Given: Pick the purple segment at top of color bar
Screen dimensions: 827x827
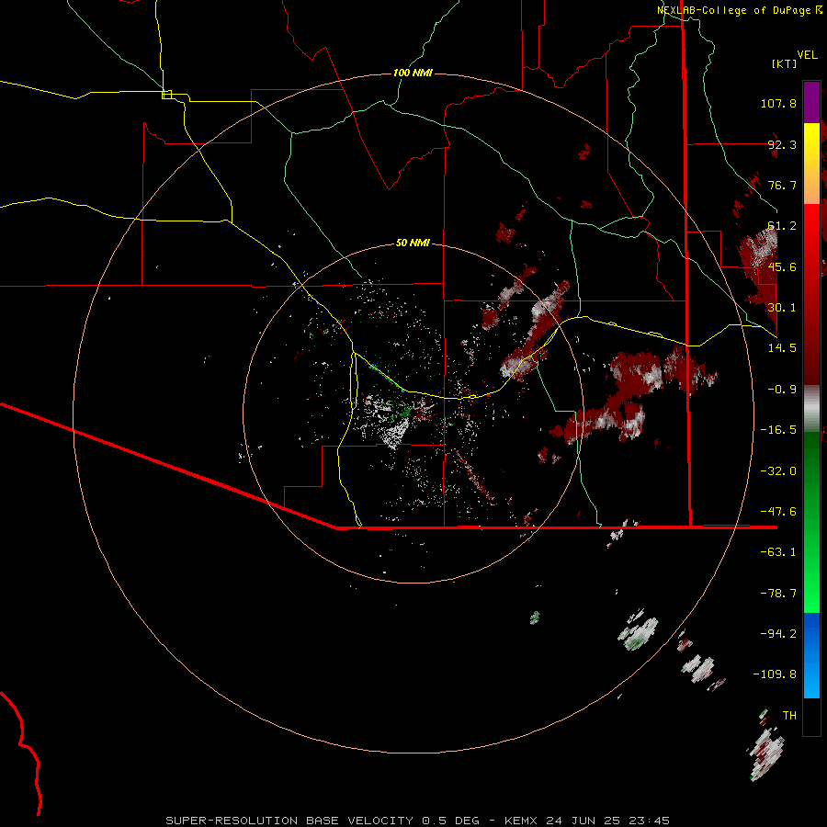Looking at the screenshot, I should coord(811,102).
